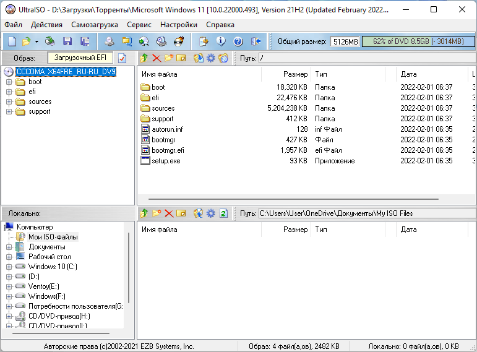Open image info speech-bubble icon

(221, 41)
